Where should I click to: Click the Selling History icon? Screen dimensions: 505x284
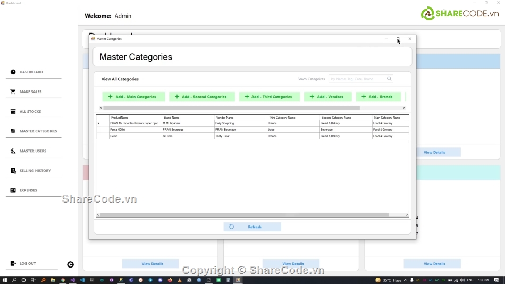click(13, 171)
